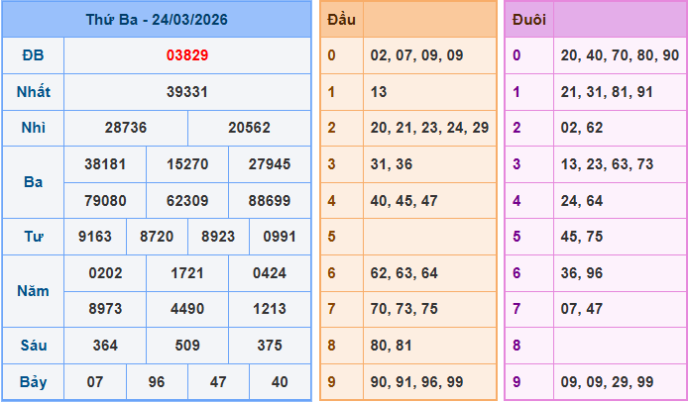Click the Đầu values '80, 81'
Screen dimensions: 689x402
(391, 346)
